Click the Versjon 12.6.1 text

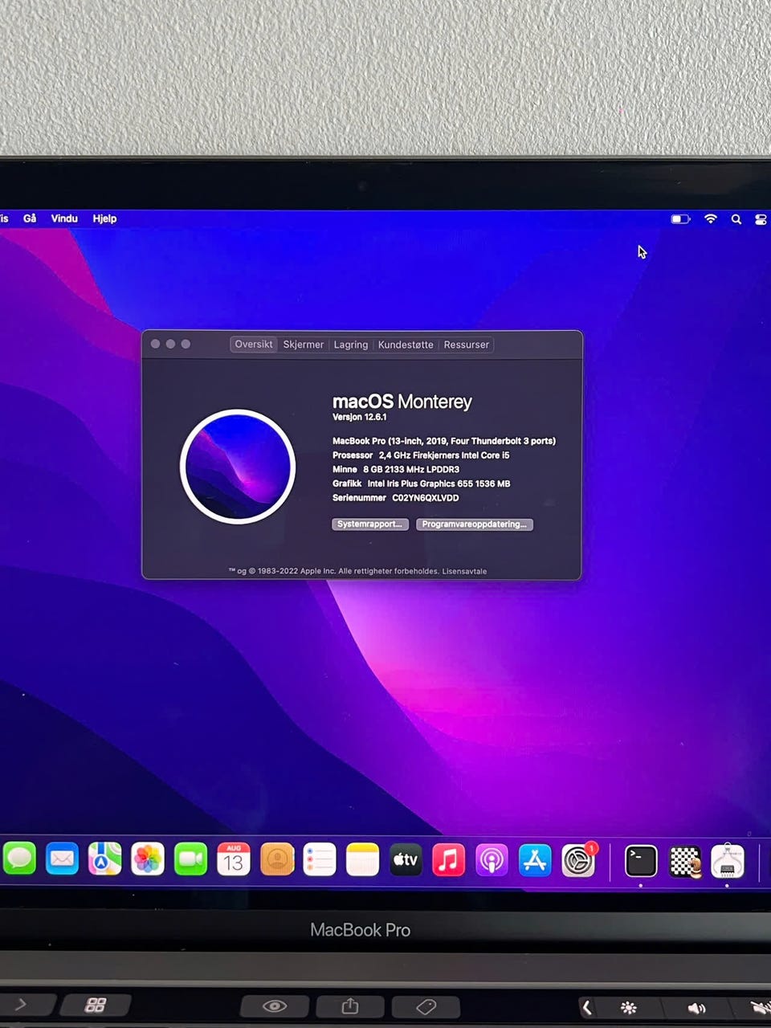[x=360, y=417]
